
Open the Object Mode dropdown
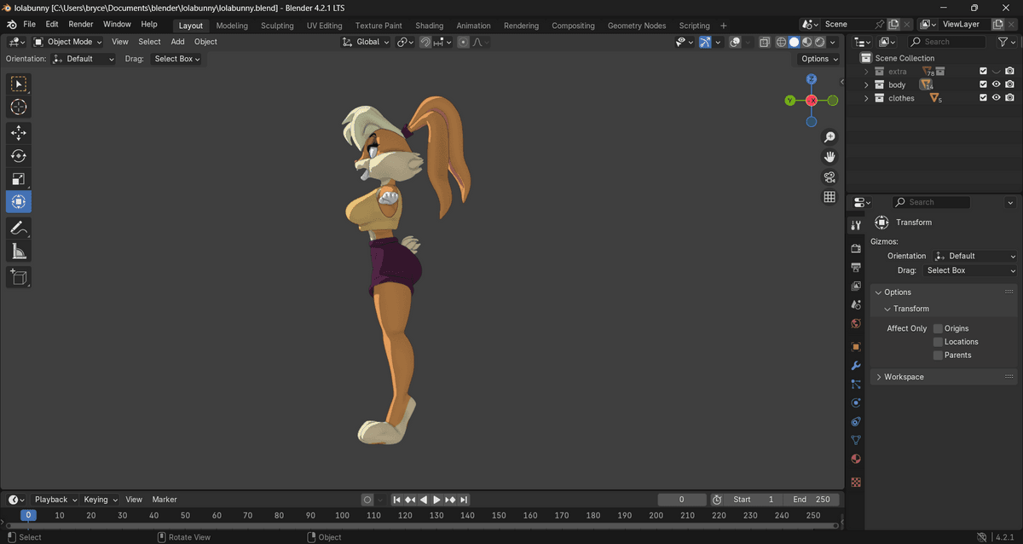[x=68, y=42]
